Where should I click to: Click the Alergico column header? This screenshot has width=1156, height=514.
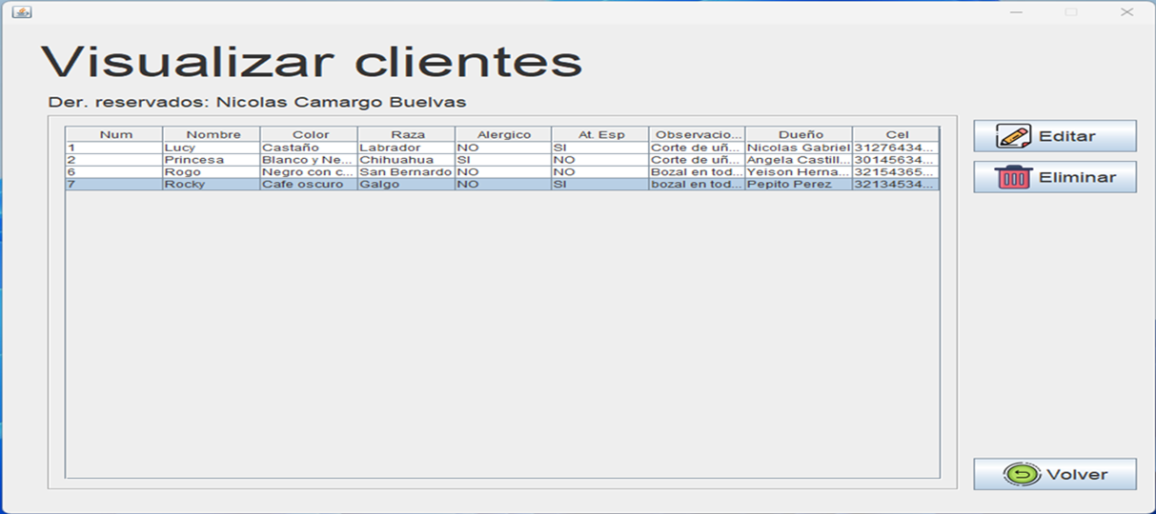click(504, 134)
